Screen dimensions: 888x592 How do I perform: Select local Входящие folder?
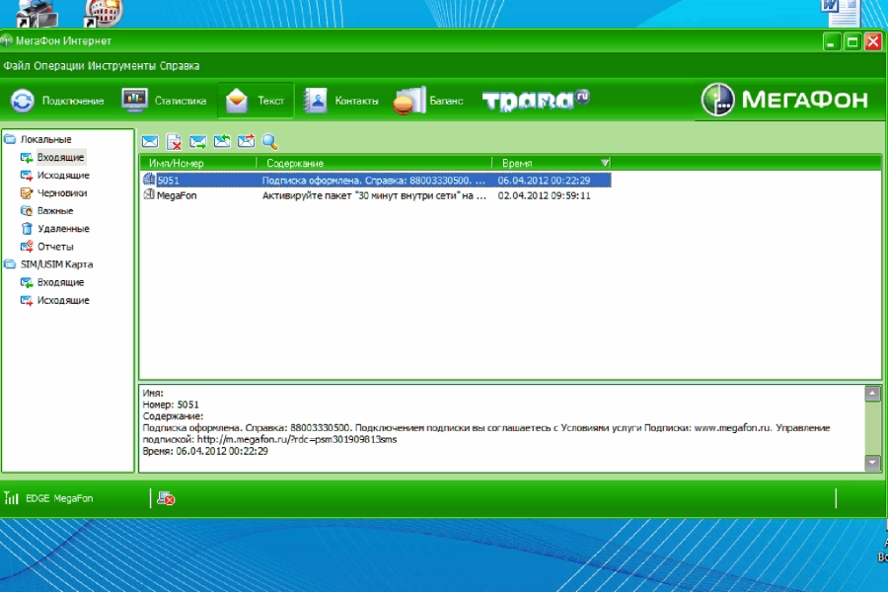pos(60,157)
